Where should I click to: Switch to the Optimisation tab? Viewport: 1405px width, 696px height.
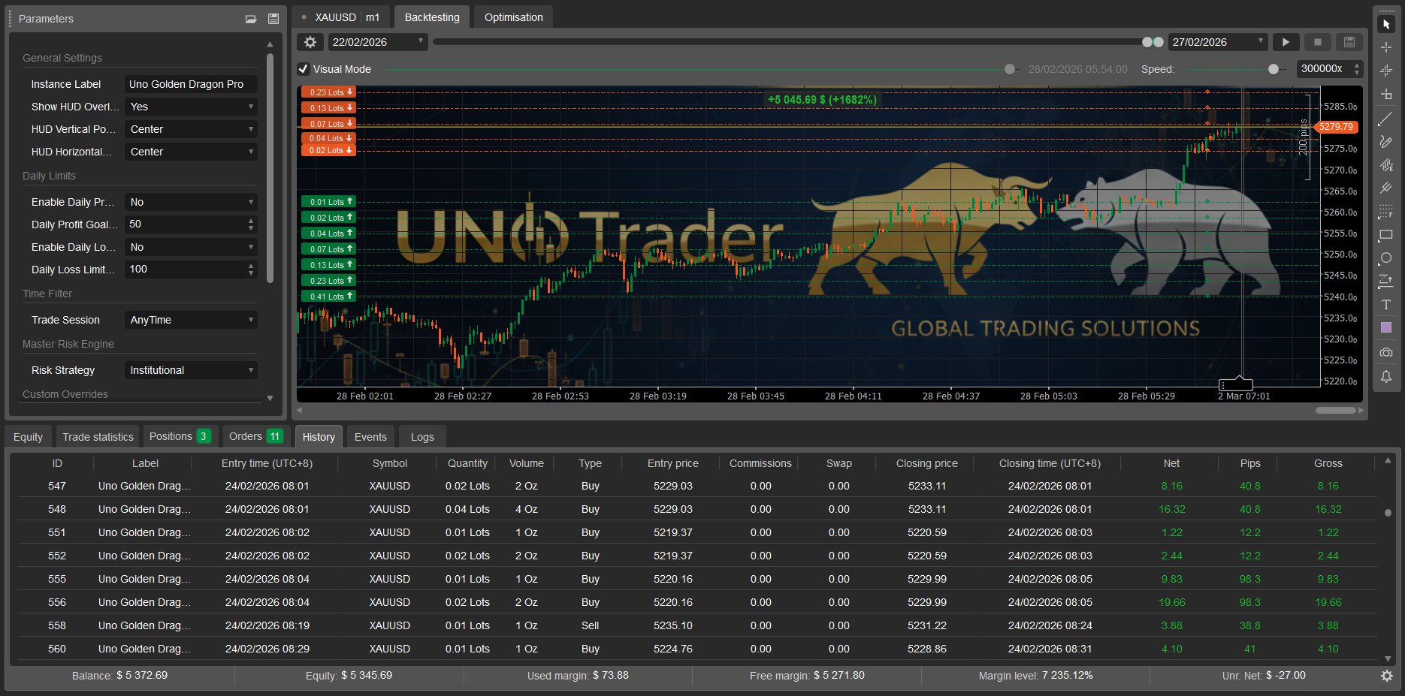513,17
